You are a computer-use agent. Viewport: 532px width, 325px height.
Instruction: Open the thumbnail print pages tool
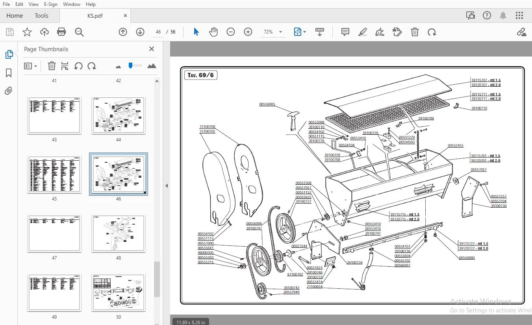65,66
